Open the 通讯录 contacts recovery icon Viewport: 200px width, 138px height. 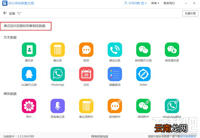[x=29, y=50]
